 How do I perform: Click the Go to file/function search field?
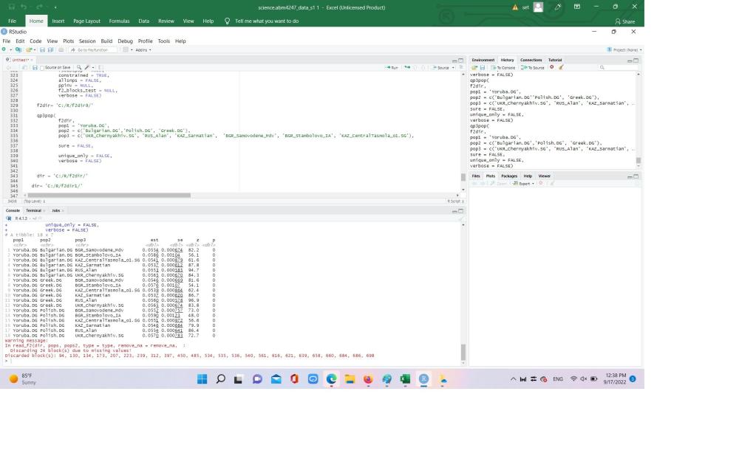(x=93, y=49)
